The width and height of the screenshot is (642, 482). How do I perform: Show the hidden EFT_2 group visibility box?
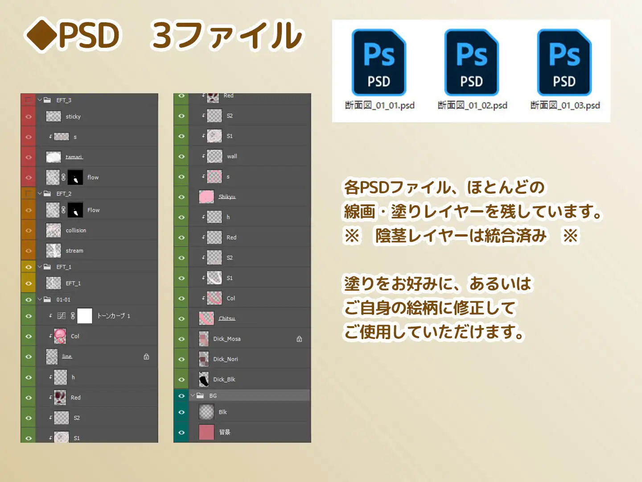[29, 194]
